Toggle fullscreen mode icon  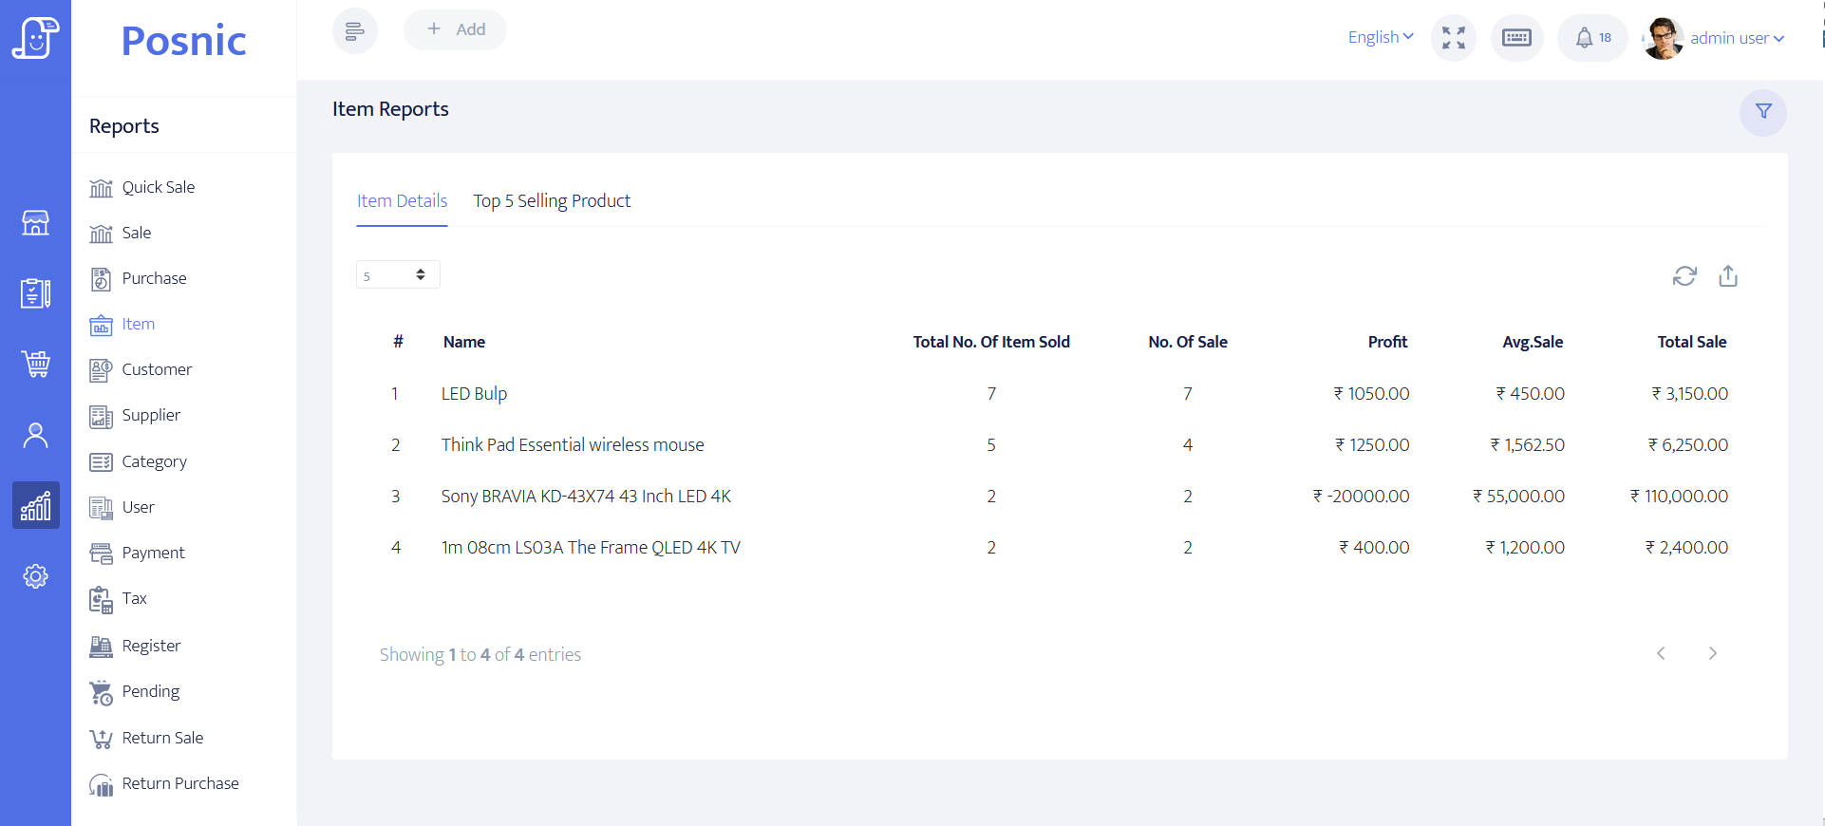click(x=1453, y=38)
